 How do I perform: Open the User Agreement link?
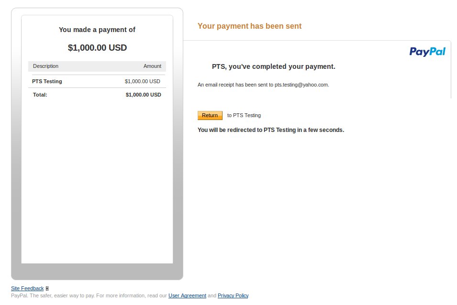pos(187,295)
